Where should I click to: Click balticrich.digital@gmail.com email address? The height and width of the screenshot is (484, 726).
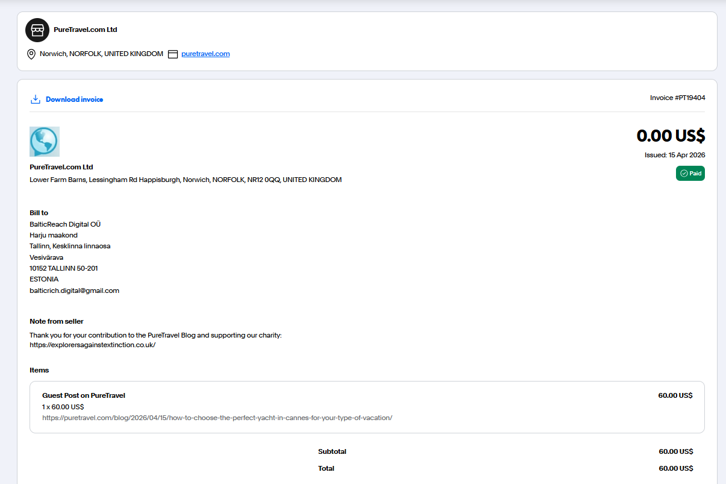point(75,291)
